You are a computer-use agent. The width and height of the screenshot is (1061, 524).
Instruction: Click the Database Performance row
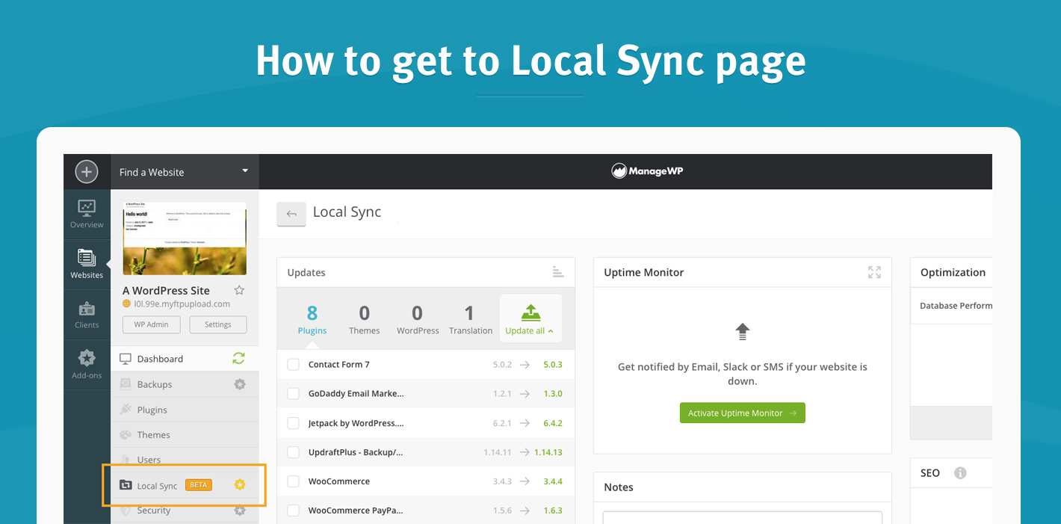(951, 306)
